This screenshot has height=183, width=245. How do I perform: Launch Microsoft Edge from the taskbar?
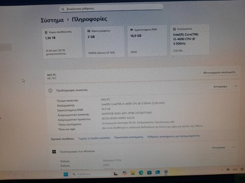click(141, 173)
